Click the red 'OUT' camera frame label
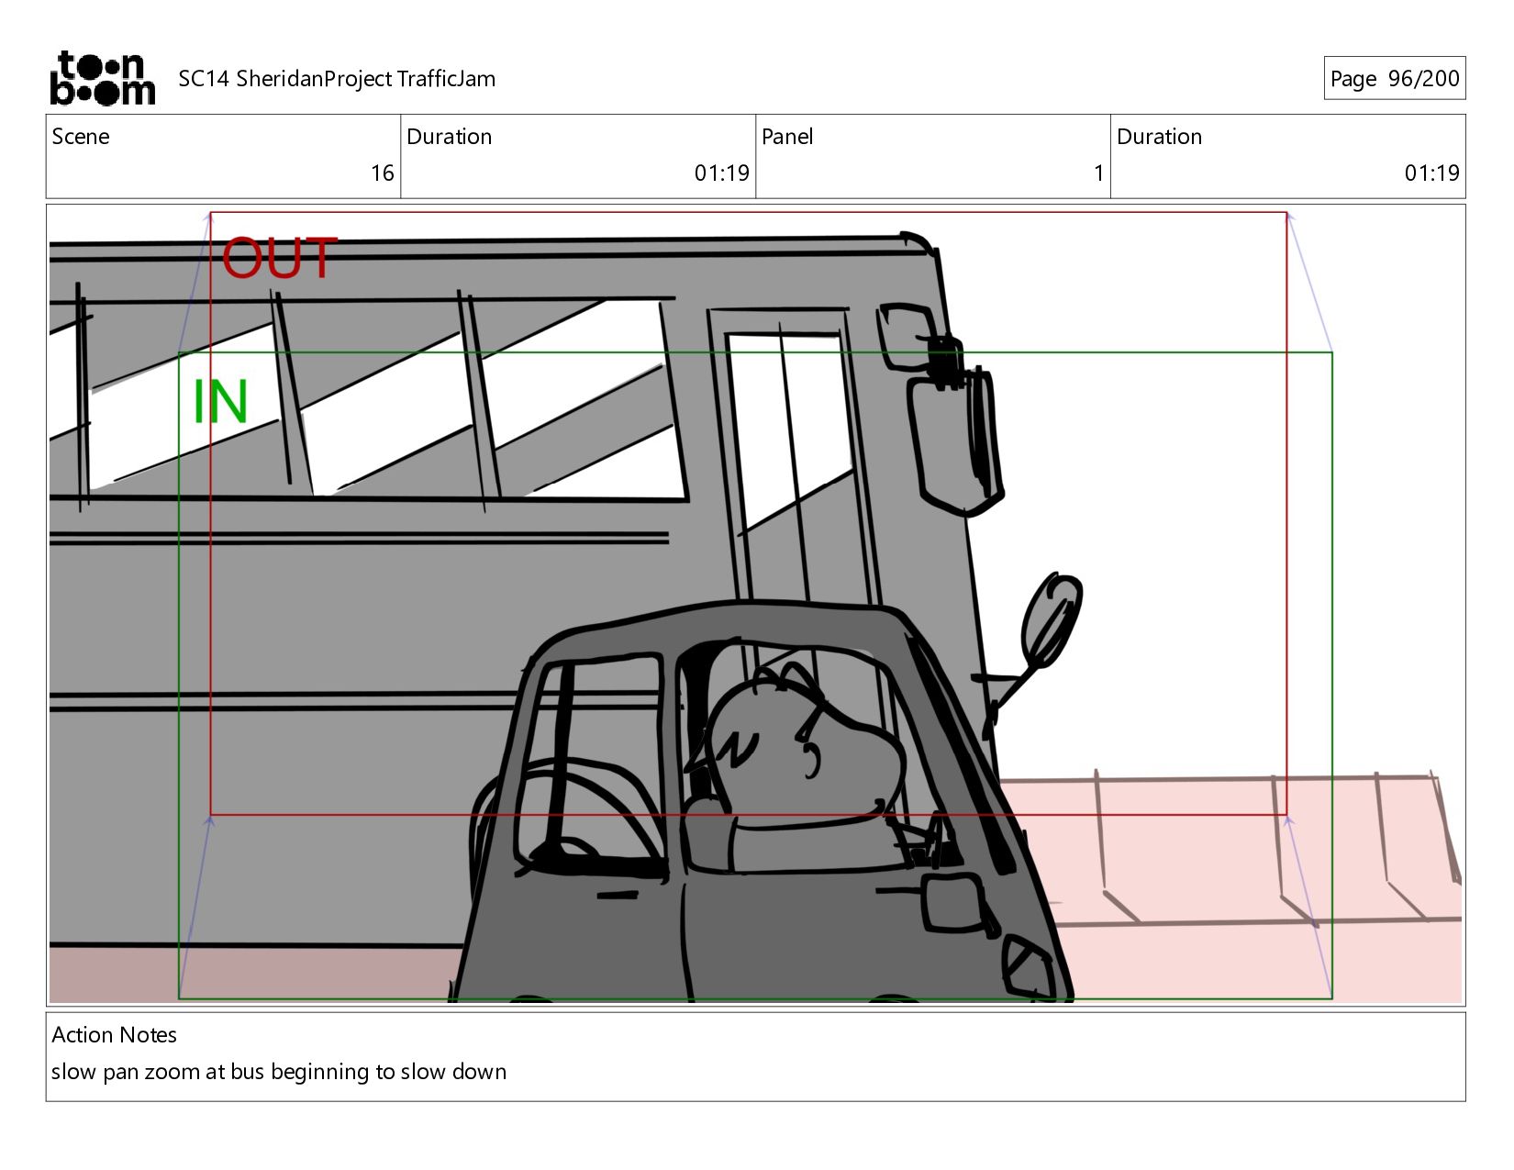 280,258
